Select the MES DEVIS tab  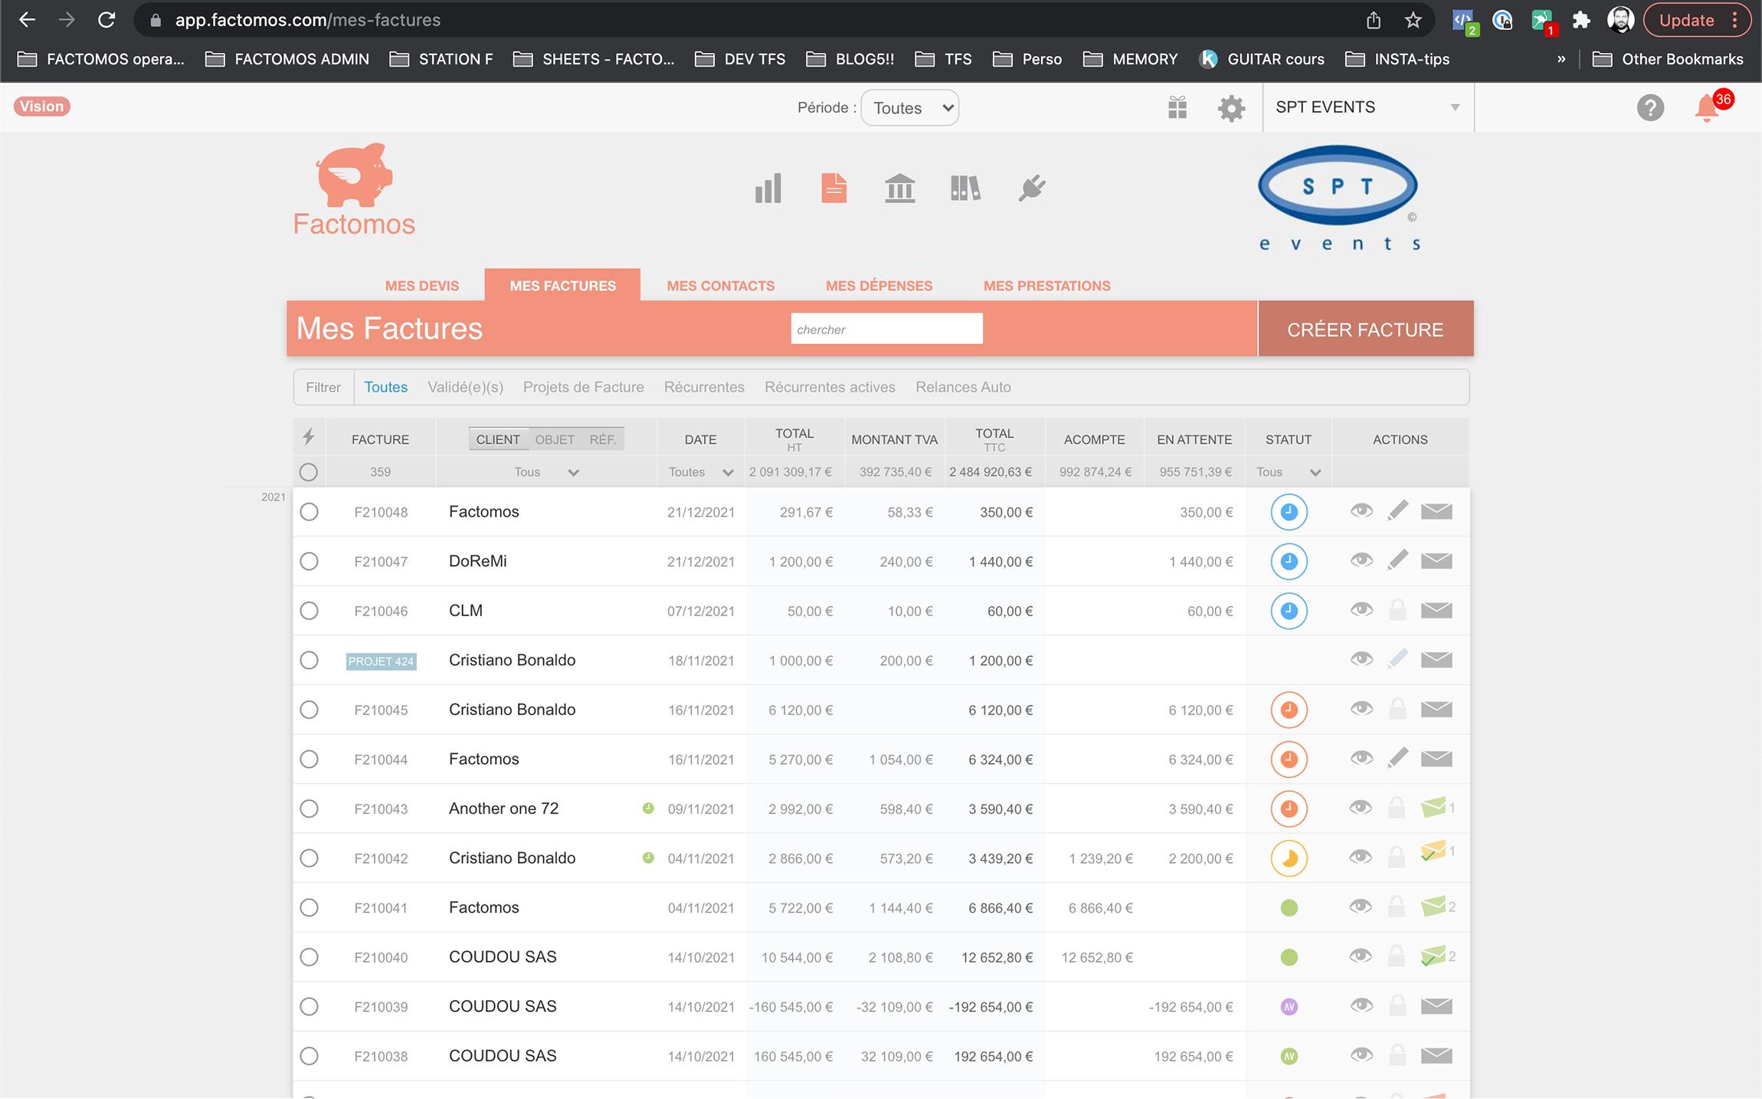point(423,285)
